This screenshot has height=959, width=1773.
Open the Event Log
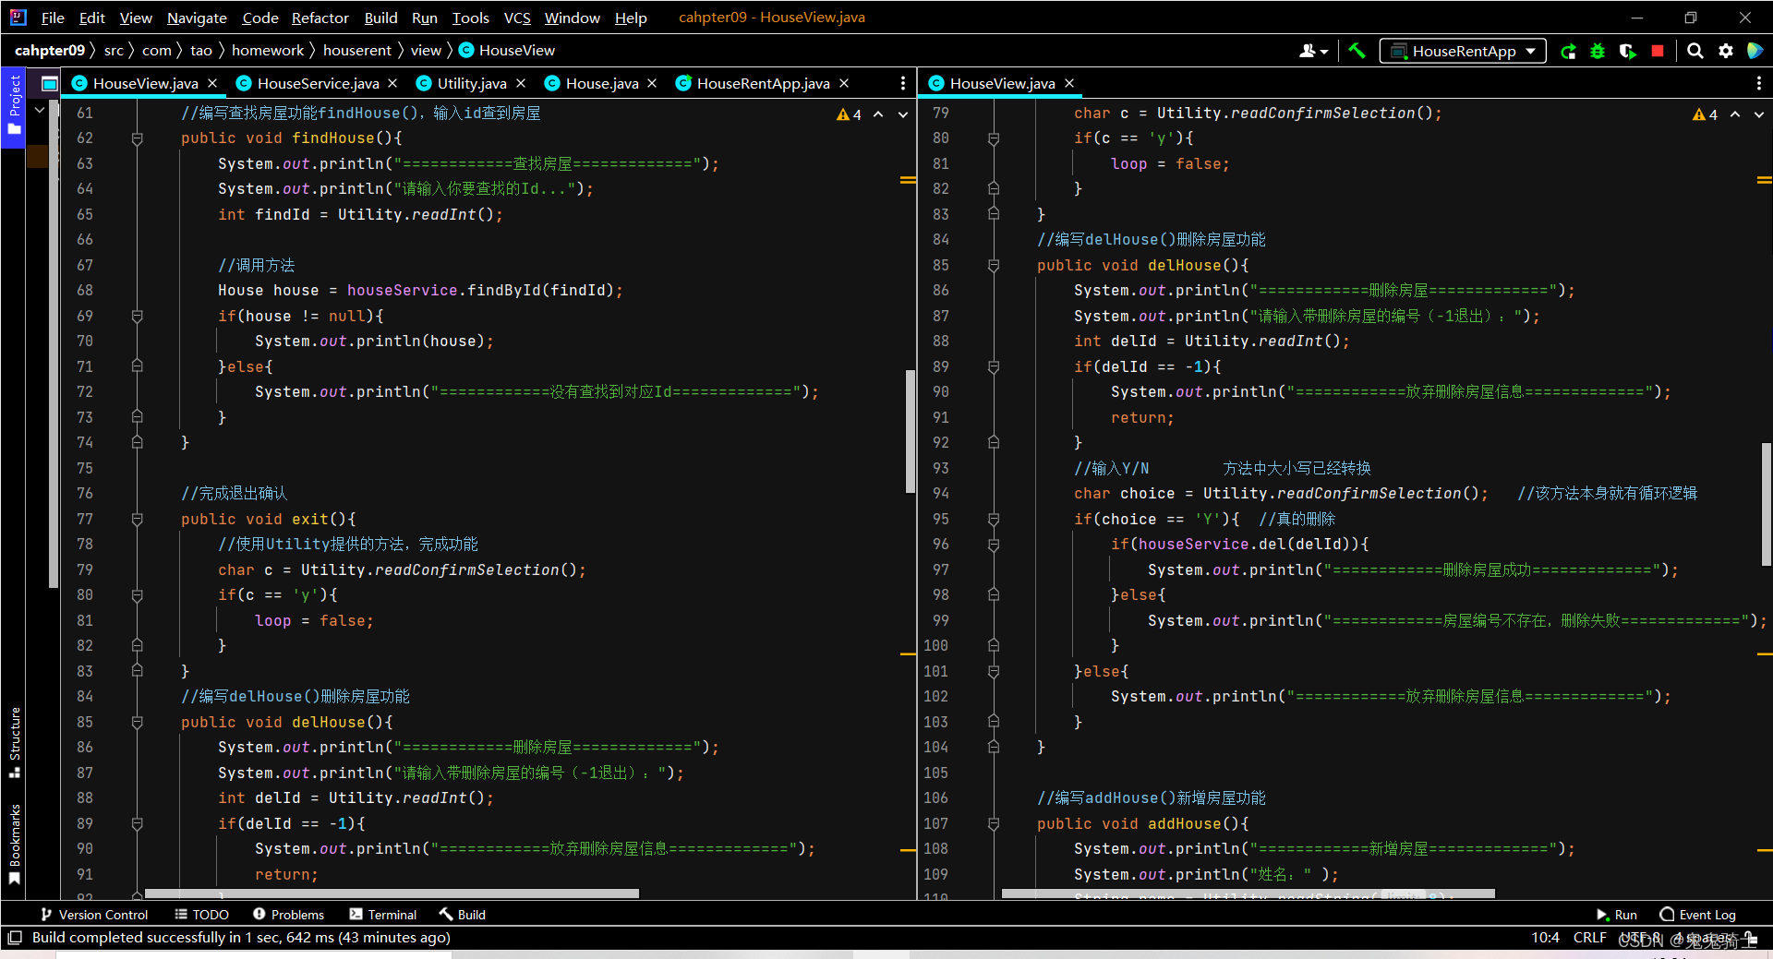point(1698,915)
